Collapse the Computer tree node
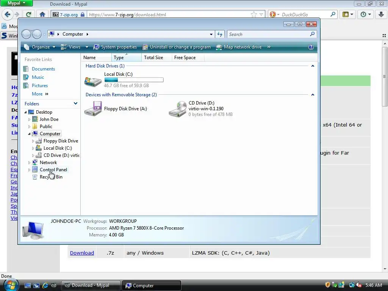The width and height of the screenshot is (388, 291). [x=29, y=134]
